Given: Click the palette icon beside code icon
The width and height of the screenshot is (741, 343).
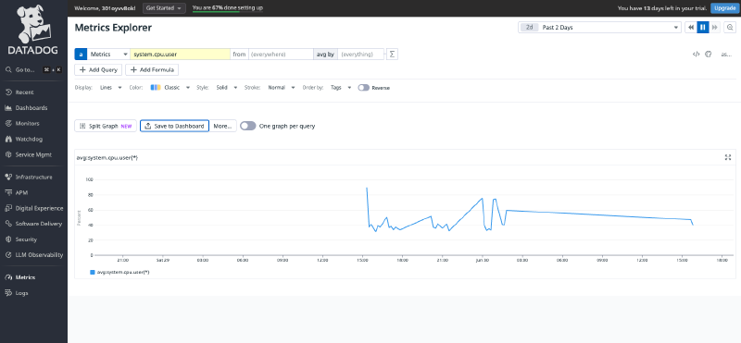Looking at the screenshot, I should click(708, 55).
